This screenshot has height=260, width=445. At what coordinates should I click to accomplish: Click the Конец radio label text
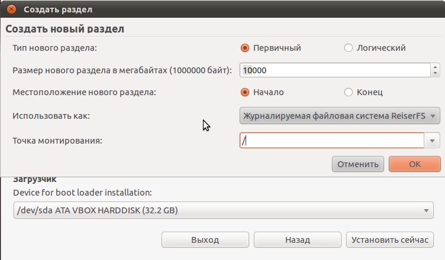[x=369, y=92]
